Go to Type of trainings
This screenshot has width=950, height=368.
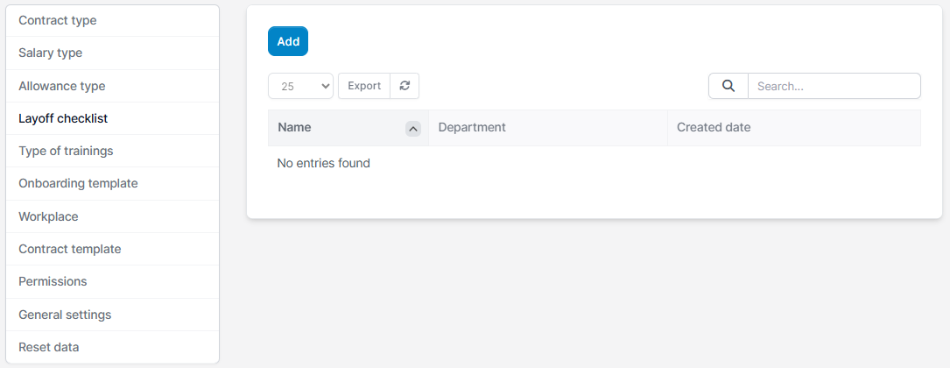tap(66, 151)
